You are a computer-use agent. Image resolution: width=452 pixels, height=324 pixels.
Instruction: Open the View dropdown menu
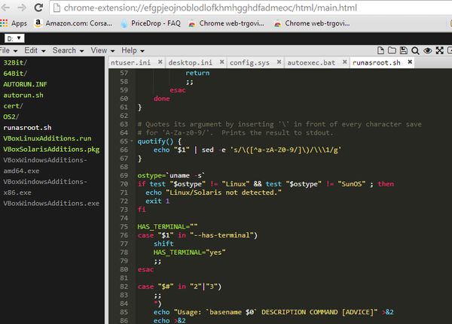click(x=100, y=50)
